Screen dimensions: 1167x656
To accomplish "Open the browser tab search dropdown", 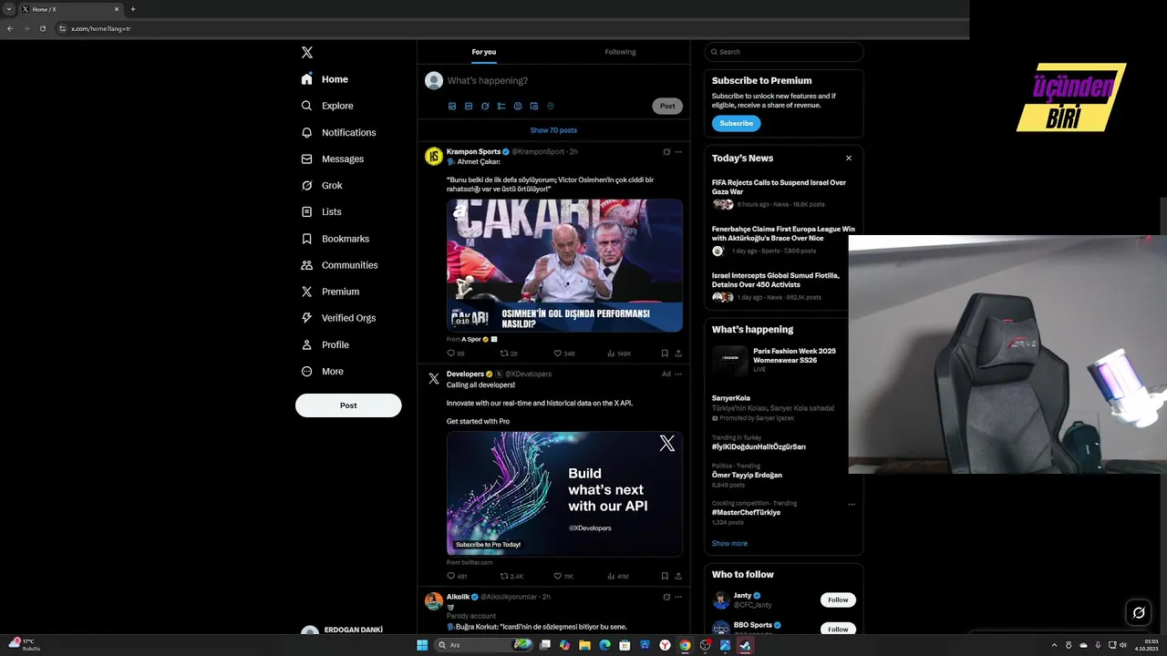I will [x=8, y=9].
